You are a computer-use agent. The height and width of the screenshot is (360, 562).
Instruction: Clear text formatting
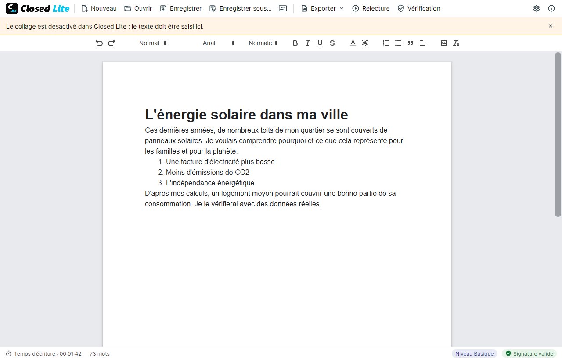(x=456, y=43)
